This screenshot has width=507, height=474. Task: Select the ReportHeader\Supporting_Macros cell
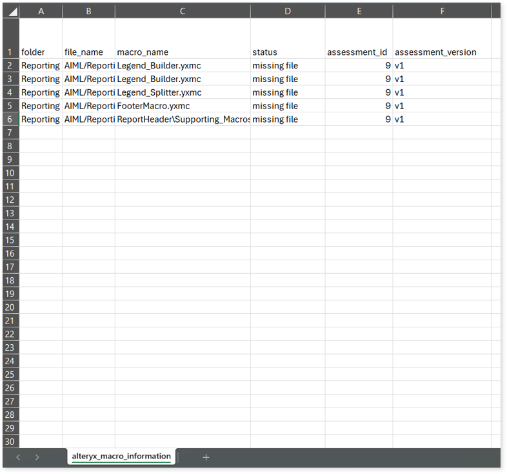[x=183, y=119]
